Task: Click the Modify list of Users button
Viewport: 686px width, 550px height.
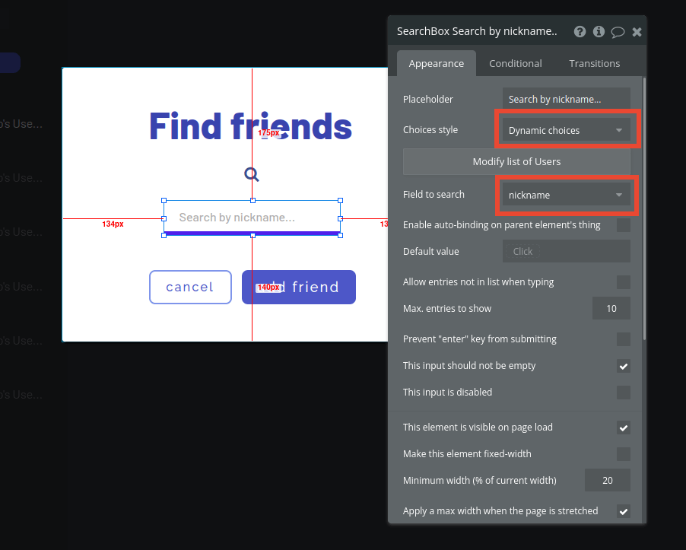Action: 516,161
